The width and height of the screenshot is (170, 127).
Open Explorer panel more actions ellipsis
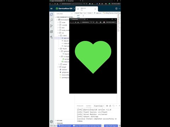(72, 14)
